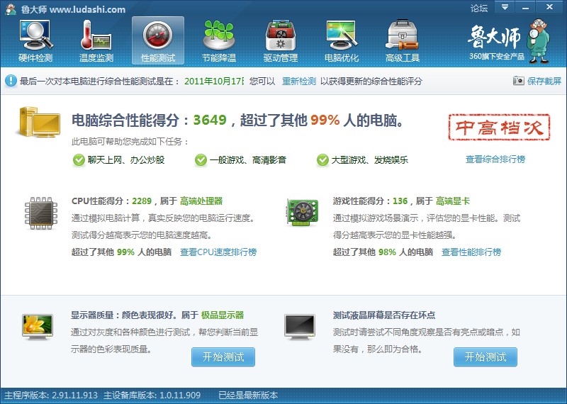Open 驱动管理 driver management tab
Image resolution: width=567 pixels, height=404 pixels.
(281, 41)
